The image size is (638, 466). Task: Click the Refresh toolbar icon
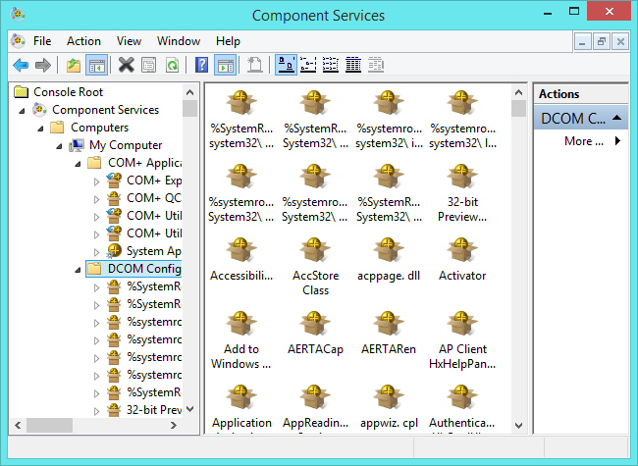172,65
